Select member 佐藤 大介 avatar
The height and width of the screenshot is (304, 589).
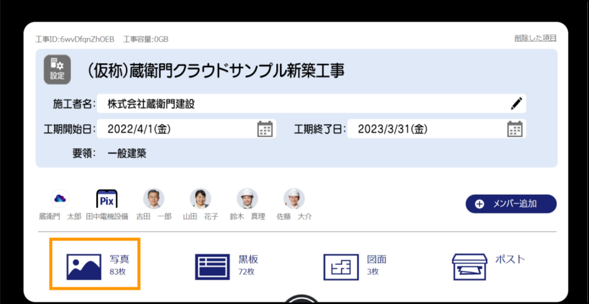[294, 199]
